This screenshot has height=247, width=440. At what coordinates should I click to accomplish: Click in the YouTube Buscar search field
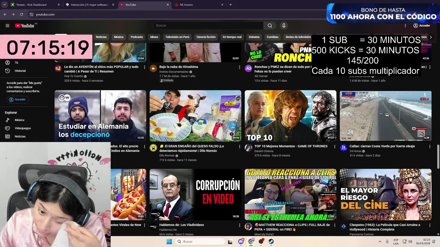[208, 25]
